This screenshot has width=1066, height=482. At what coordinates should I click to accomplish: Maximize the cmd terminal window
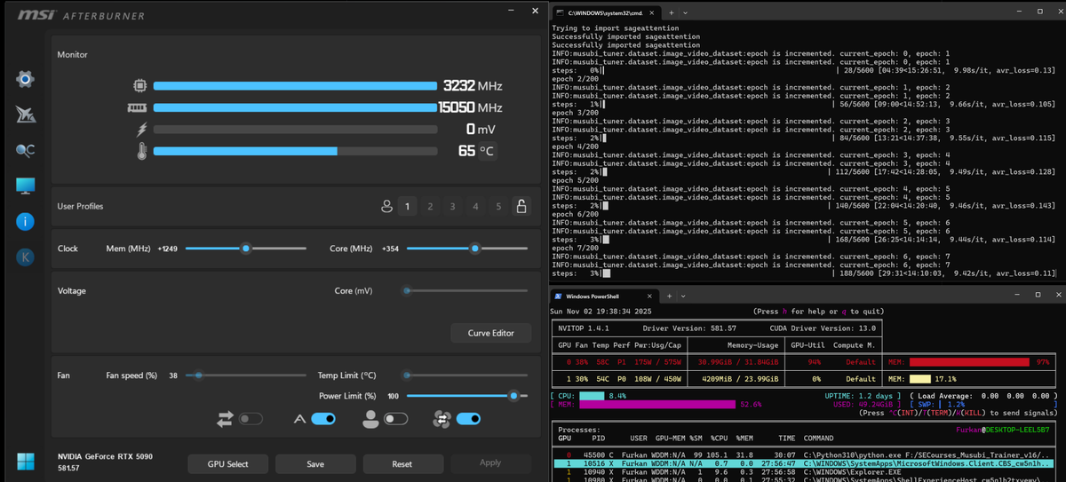click(1040, 12)
